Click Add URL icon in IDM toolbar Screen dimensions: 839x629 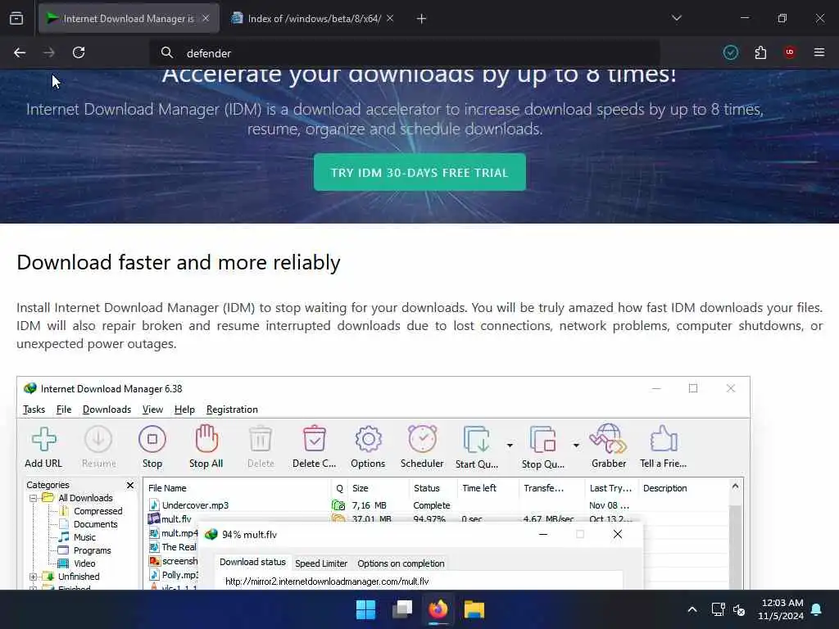pos(43,440)
